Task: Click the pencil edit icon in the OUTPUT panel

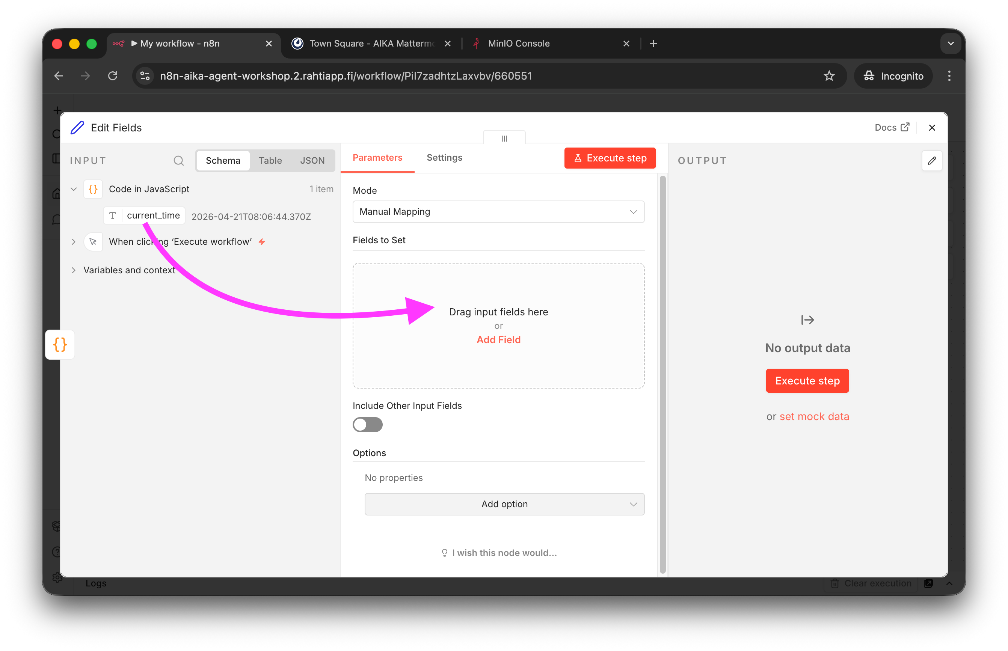Action: (x=932, y=161)
